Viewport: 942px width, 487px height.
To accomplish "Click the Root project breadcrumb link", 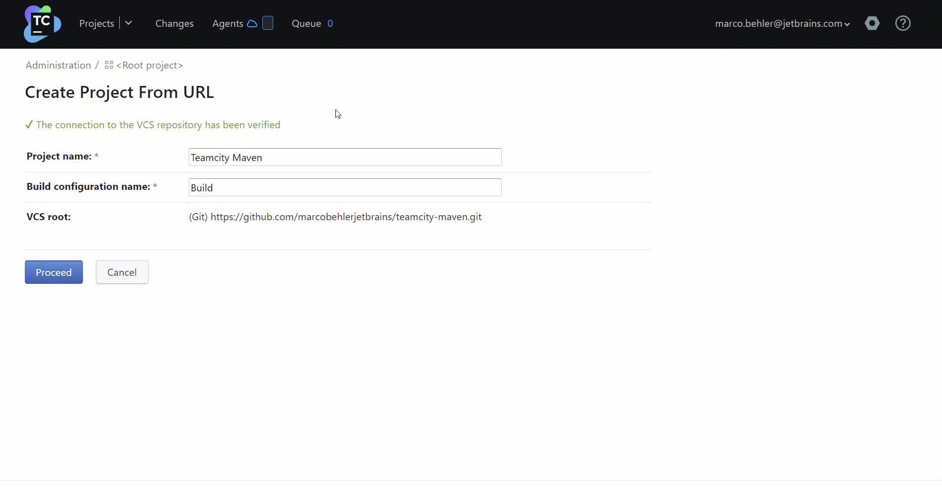I will click(150, 65).
